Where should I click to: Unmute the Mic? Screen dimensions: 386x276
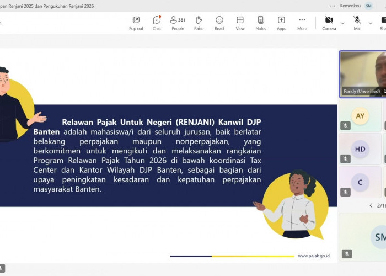tap(357, 23)
